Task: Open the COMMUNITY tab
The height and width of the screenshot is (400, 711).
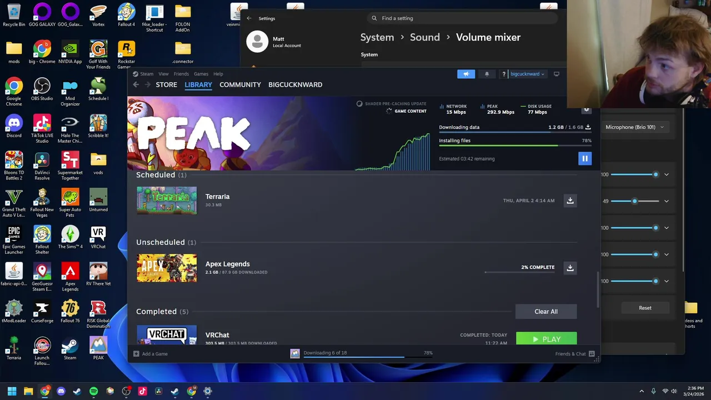Action: [x=240, y=84]
